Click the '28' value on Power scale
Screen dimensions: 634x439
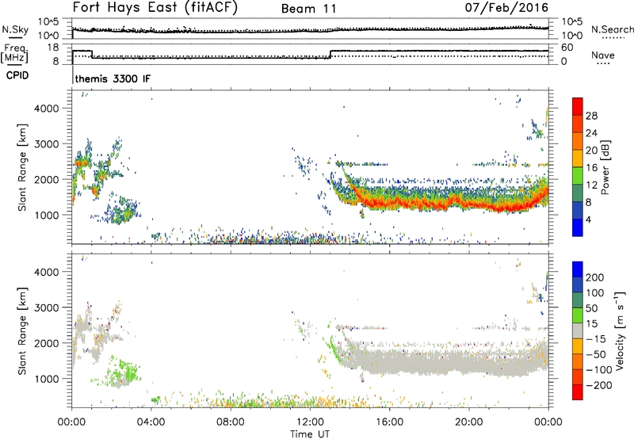[591, 116]
